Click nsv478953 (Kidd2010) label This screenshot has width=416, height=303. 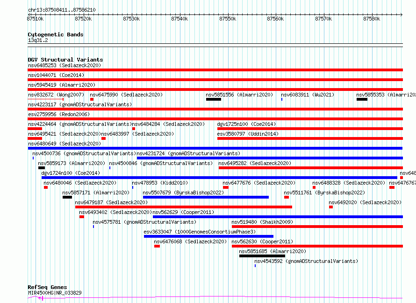pyautogui.click(x=160, y=183)
